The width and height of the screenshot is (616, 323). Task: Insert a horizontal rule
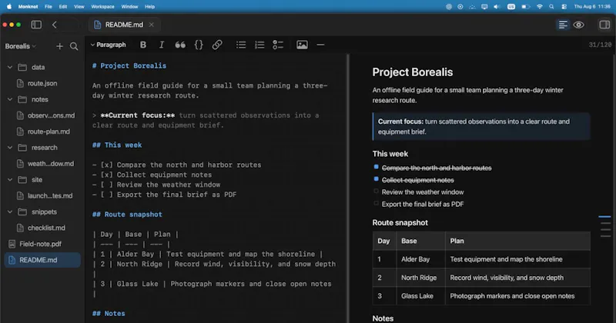pyautogui.click(x=320, y=45)
